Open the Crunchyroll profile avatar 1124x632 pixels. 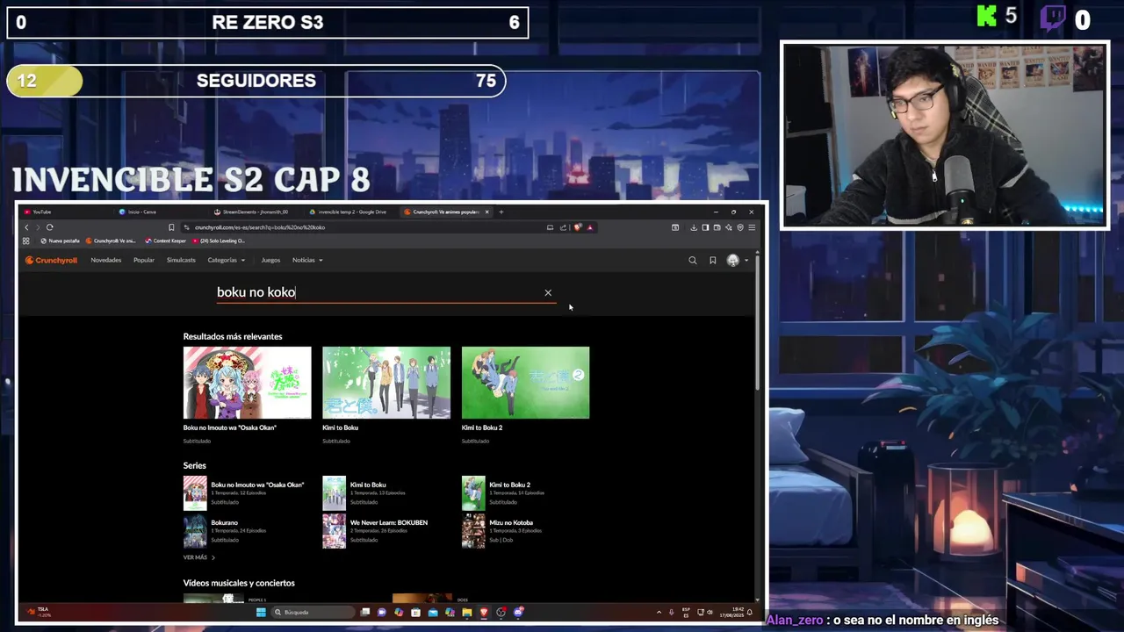pyautogui.click(x=732, y=260)
